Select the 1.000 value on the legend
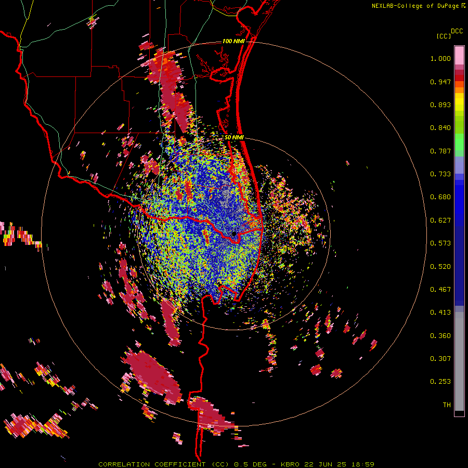 (440, 58)
